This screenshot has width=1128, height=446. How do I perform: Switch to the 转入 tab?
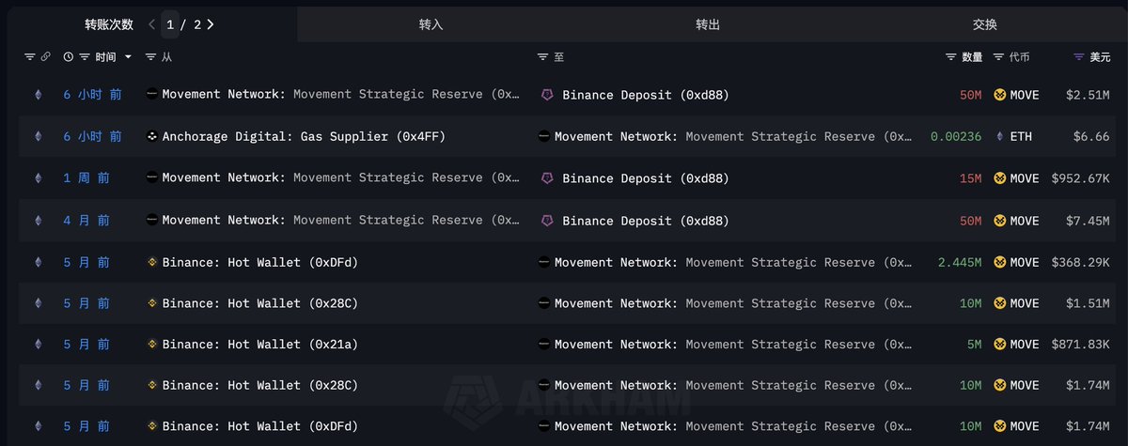pyautogui.click(x=431, y=24)
